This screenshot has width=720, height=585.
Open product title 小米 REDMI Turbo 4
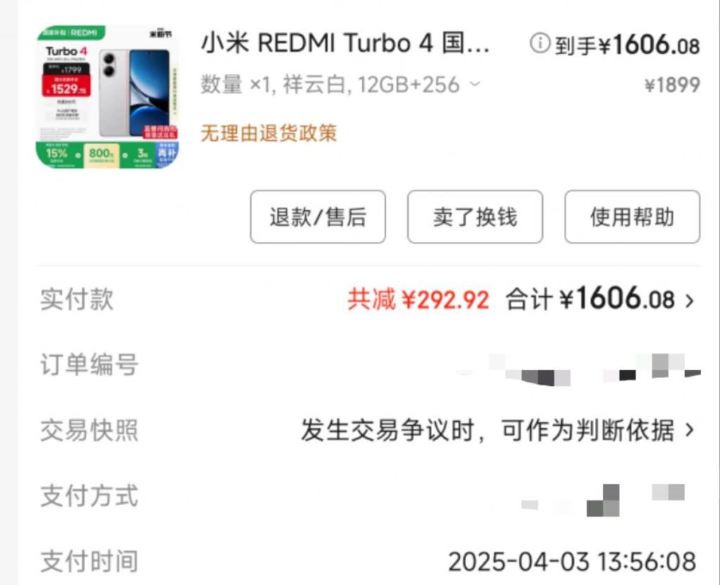pos(345,43)
